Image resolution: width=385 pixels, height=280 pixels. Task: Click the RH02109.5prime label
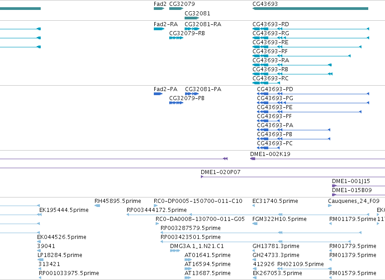point(300,265)
